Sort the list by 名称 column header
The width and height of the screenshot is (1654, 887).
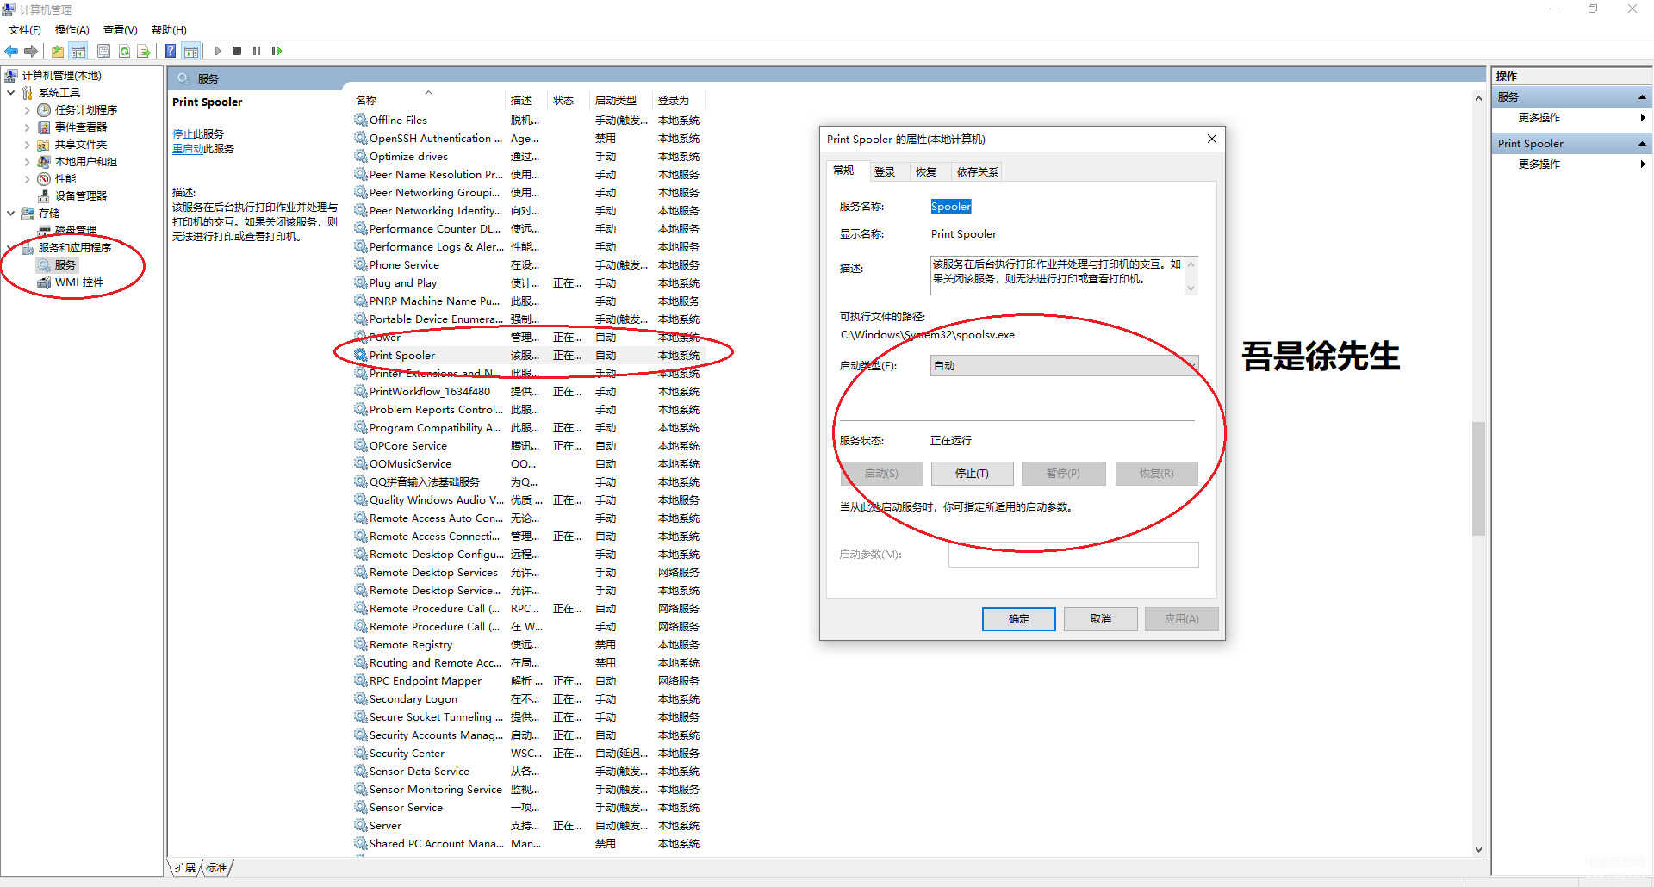[366, 101]
